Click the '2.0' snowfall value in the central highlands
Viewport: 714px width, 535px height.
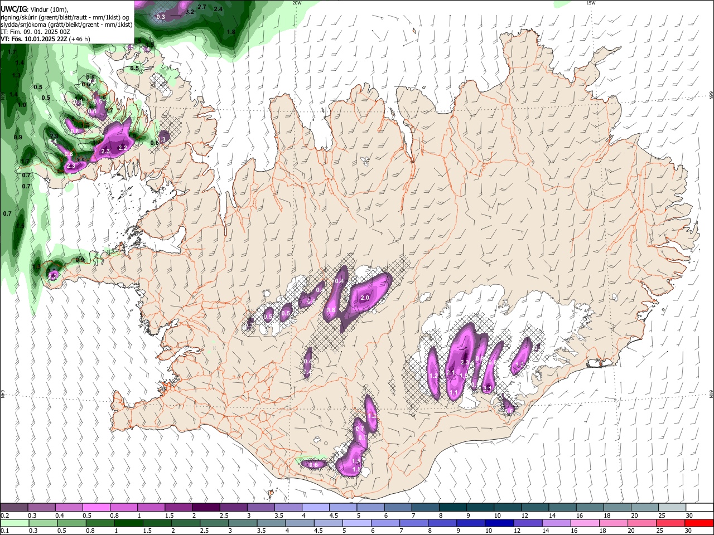pos(365,298)
